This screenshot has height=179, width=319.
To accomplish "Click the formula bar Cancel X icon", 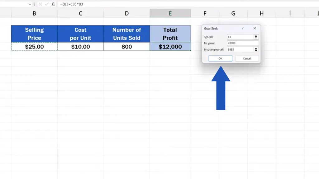I will [40, 4].
